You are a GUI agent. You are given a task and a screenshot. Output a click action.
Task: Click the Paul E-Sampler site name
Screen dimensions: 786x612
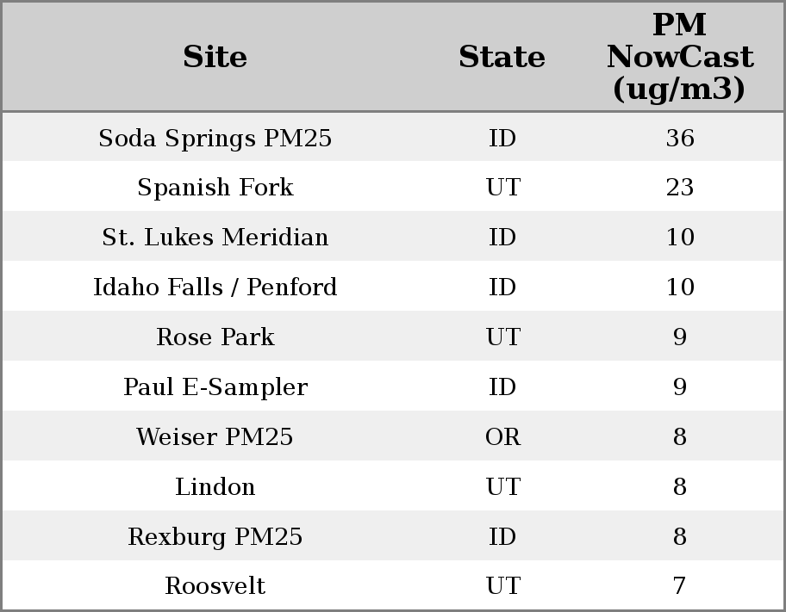[215, 387]
